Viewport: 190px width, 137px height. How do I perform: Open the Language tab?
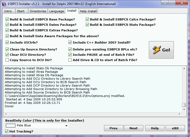57,11
